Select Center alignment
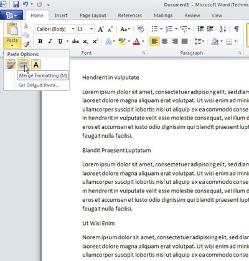The width and height of the screenshot is (249, 261). pyautogui.click(x=164, y=41)
